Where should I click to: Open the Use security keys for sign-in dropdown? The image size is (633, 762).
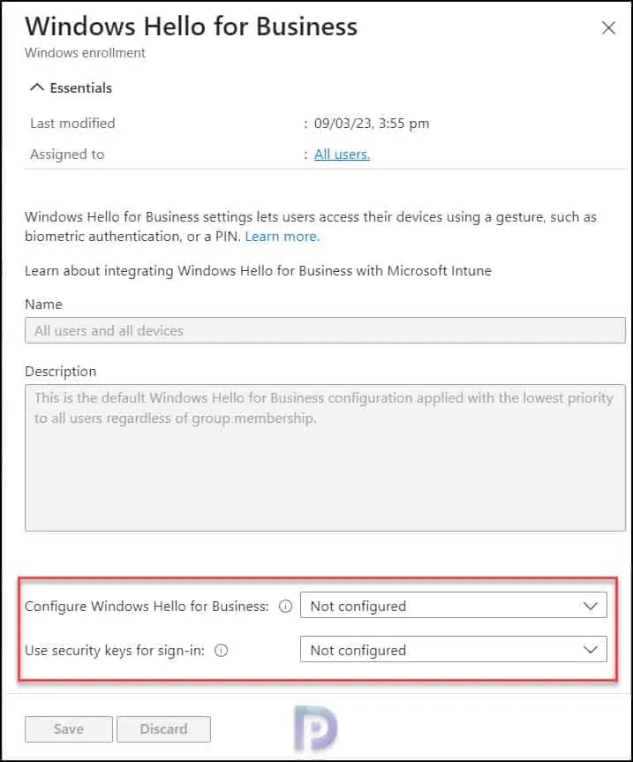(453, 650)
